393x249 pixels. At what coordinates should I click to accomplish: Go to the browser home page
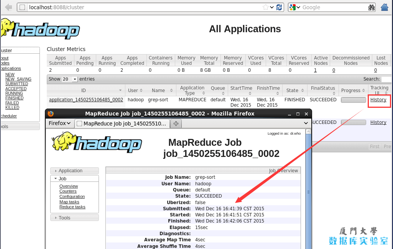[385, 7]
